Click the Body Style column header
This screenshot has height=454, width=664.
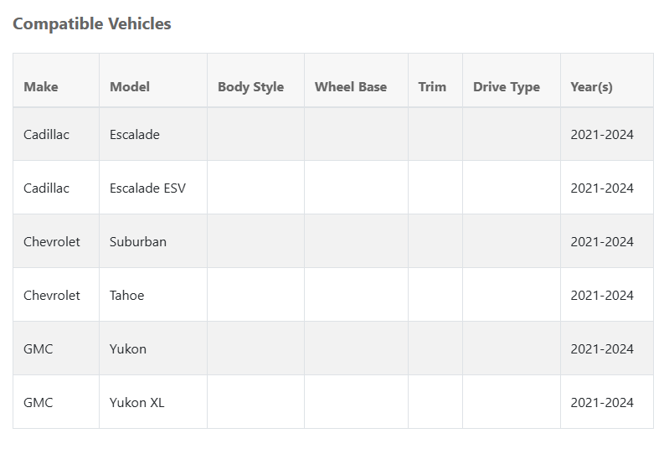pos(250,86)
